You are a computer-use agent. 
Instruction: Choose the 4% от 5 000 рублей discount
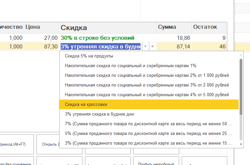pyautogui.click(x=149, y=95)
